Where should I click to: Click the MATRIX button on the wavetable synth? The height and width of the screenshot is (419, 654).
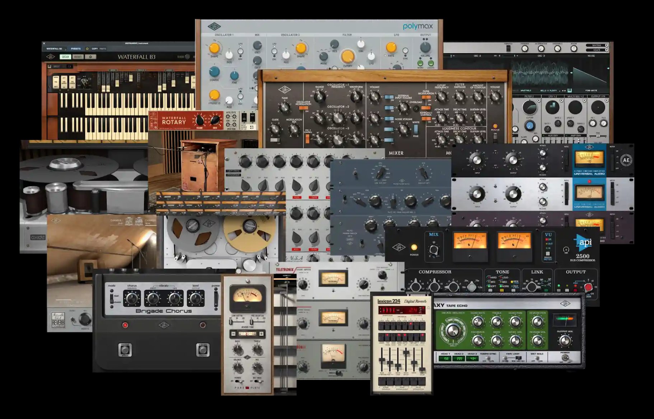pos(597,45)
